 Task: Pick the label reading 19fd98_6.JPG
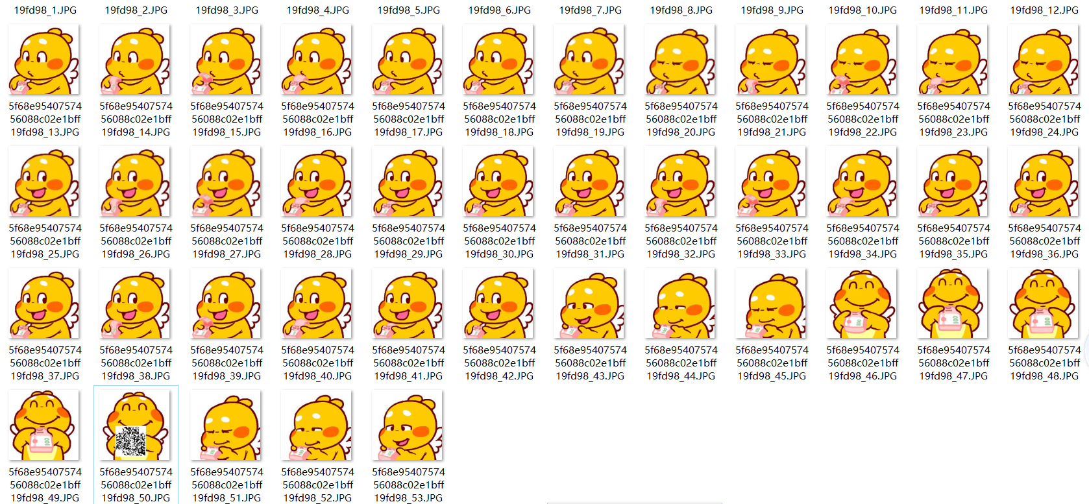[x=500, y=10]
